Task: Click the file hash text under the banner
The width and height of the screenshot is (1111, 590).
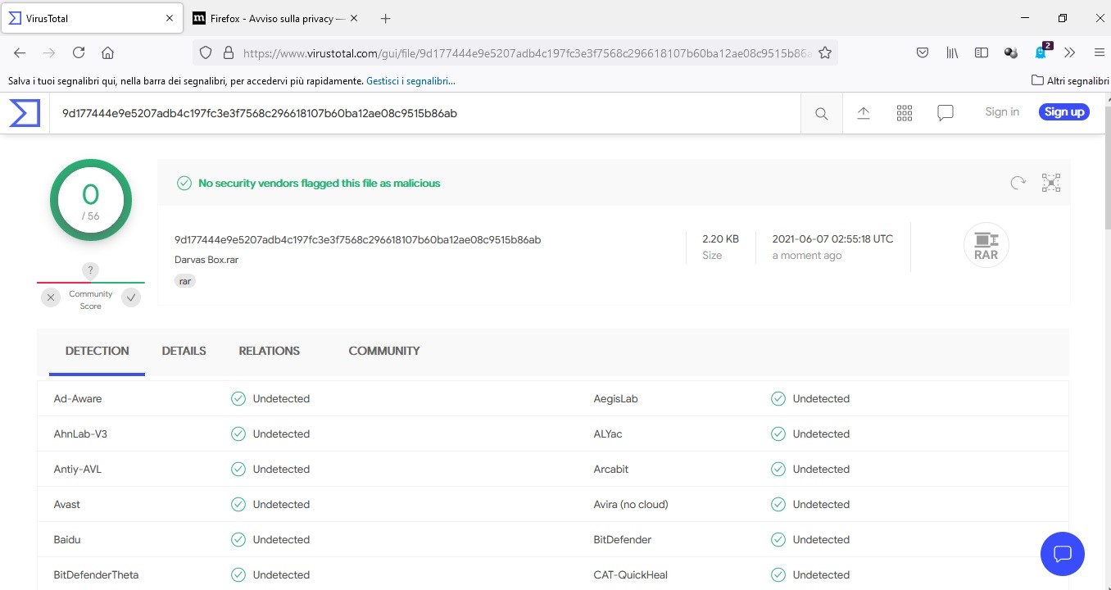Action: click(358, 240)
